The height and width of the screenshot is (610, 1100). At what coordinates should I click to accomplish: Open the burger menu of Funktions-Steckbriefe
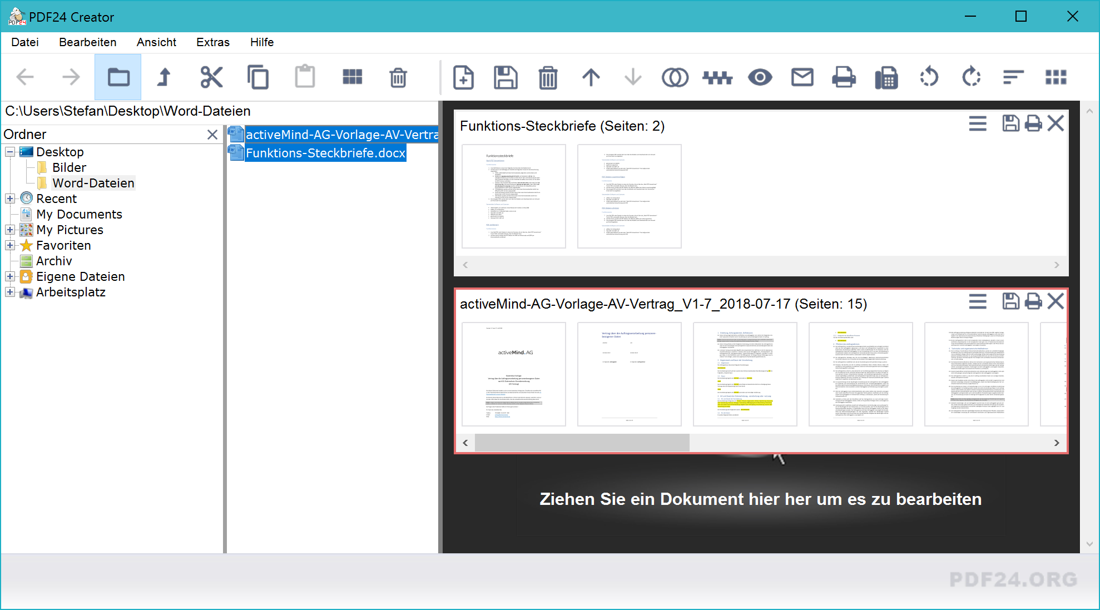coord(978,123)
